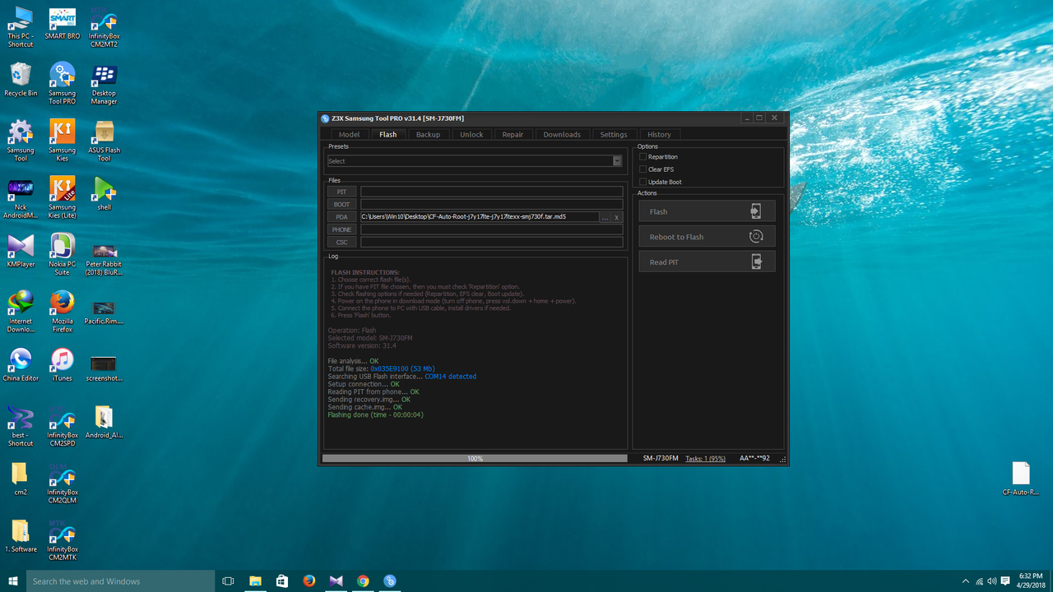Image resolution: width=1053 pixels, height=592 pixels.
Task: Select the Flash tab
Action: pyautogui.click(x=387, y=134)
